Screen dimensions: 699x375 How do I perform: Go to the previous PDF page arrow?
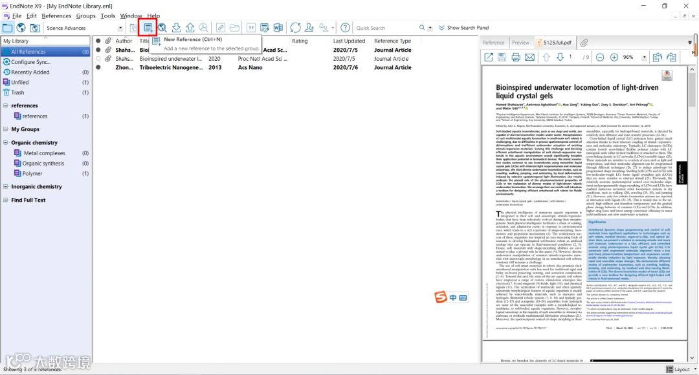point(546,57)
